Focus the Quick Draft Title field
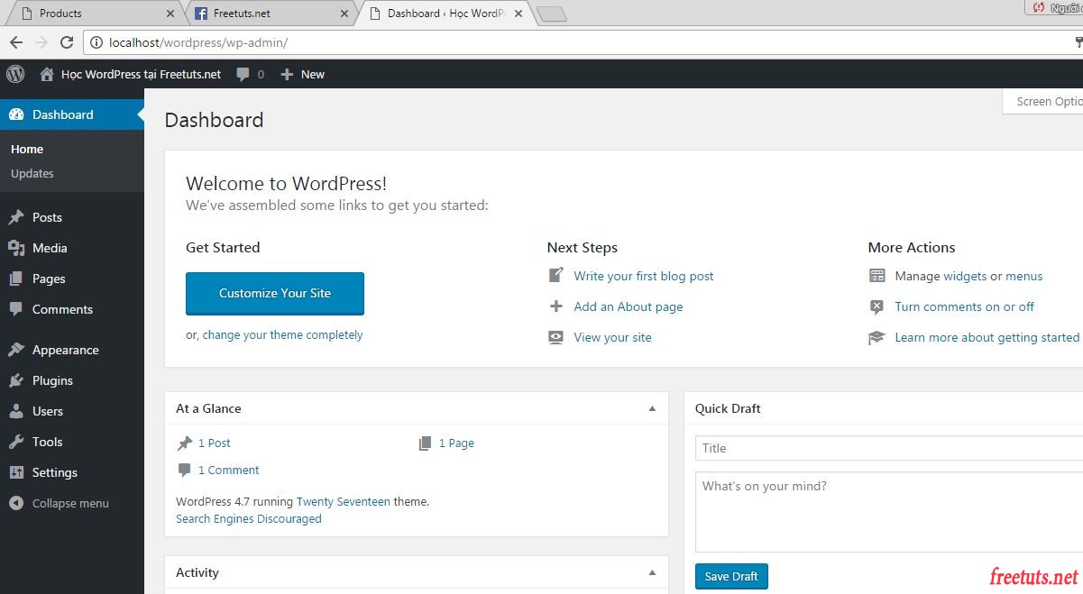This screenshot has height=594, width=1083. point(889,448)
